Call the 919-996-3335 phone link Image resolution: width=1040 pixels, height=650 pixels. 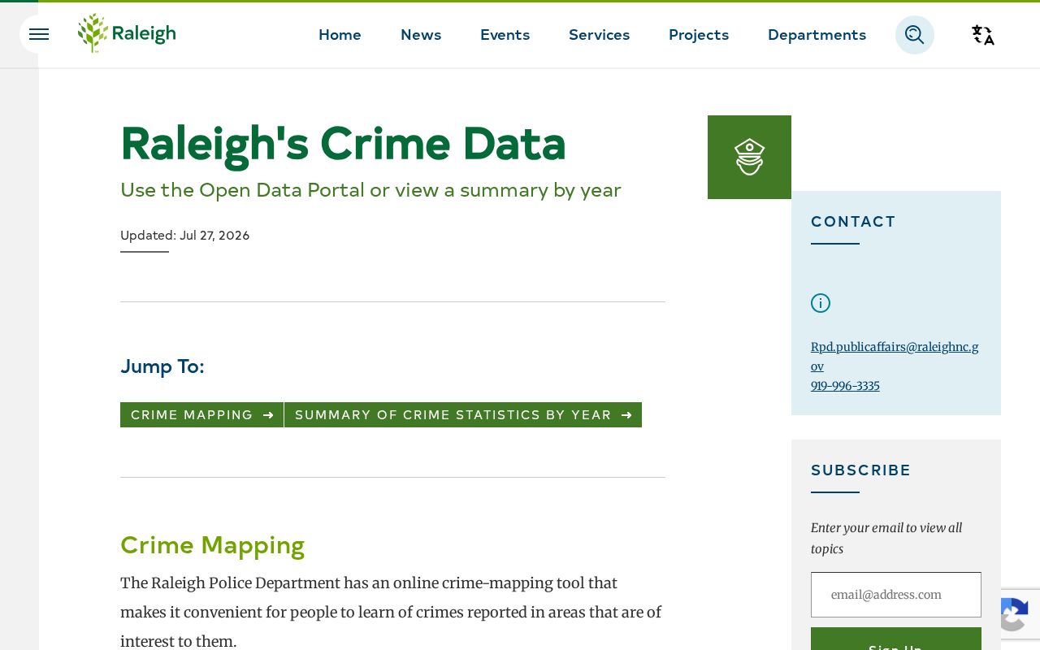pyautogui.click(x=845, y=386)
